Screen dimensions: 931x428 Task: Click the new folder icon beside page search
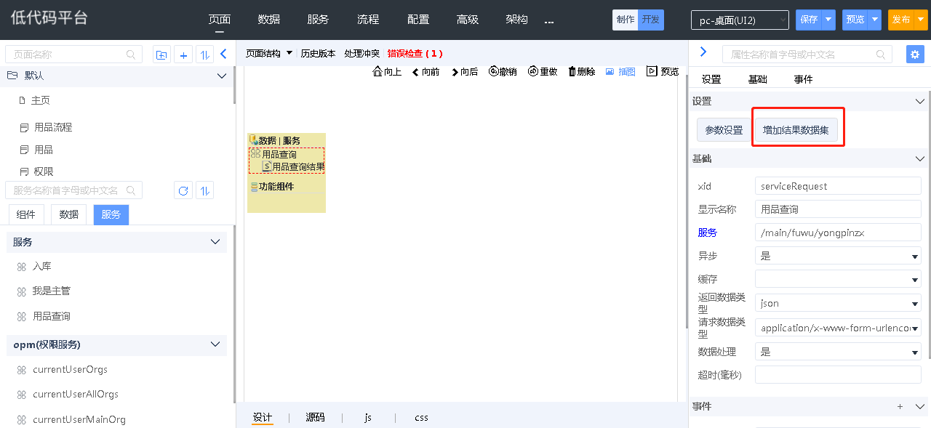(x=161, y=54)
